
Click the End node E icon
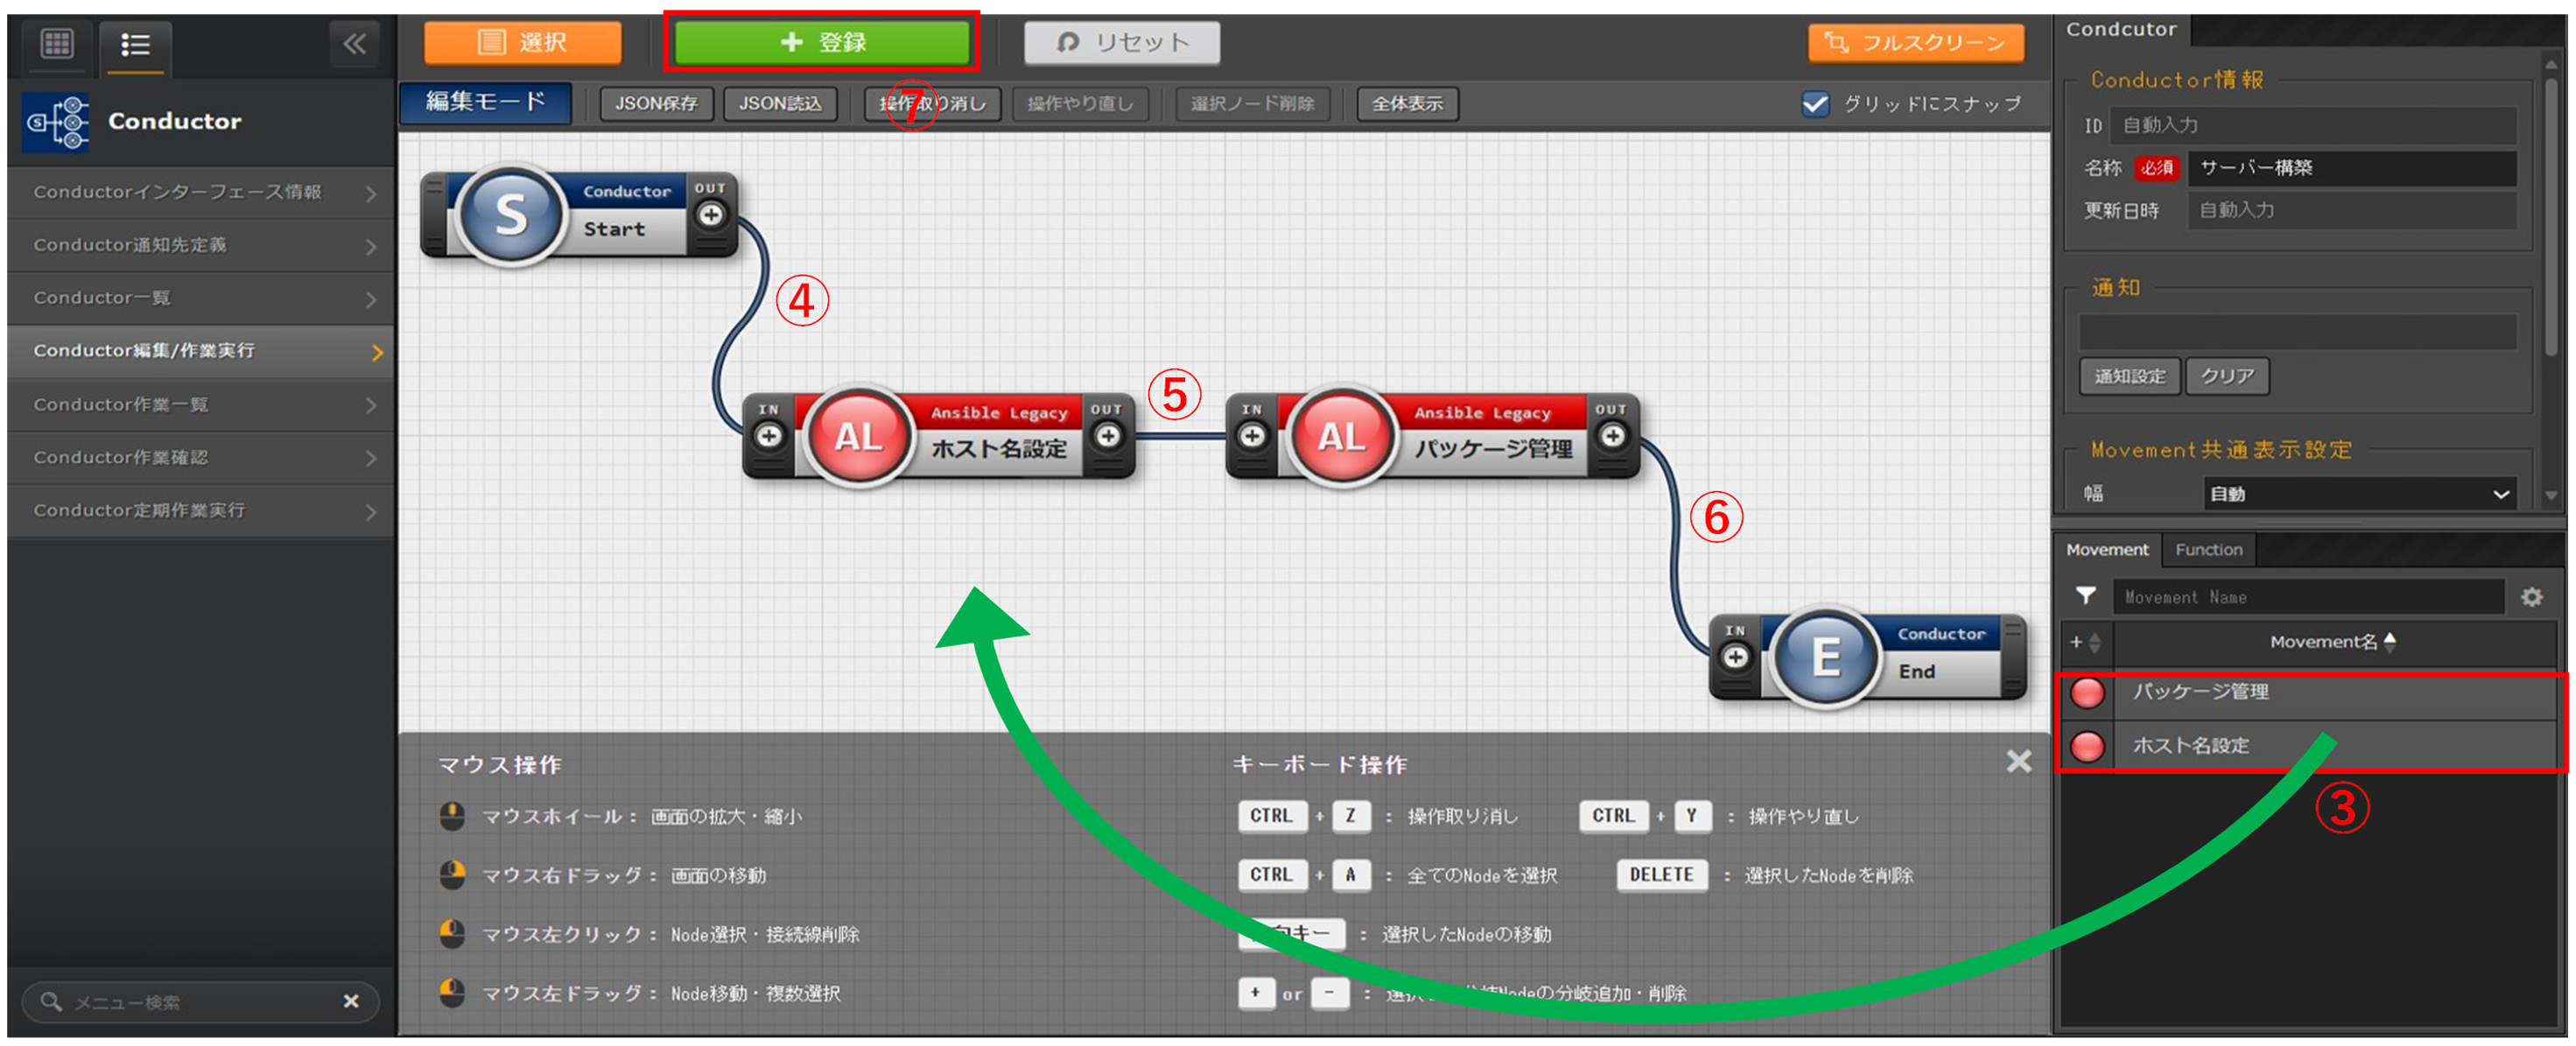point(1825,657)
